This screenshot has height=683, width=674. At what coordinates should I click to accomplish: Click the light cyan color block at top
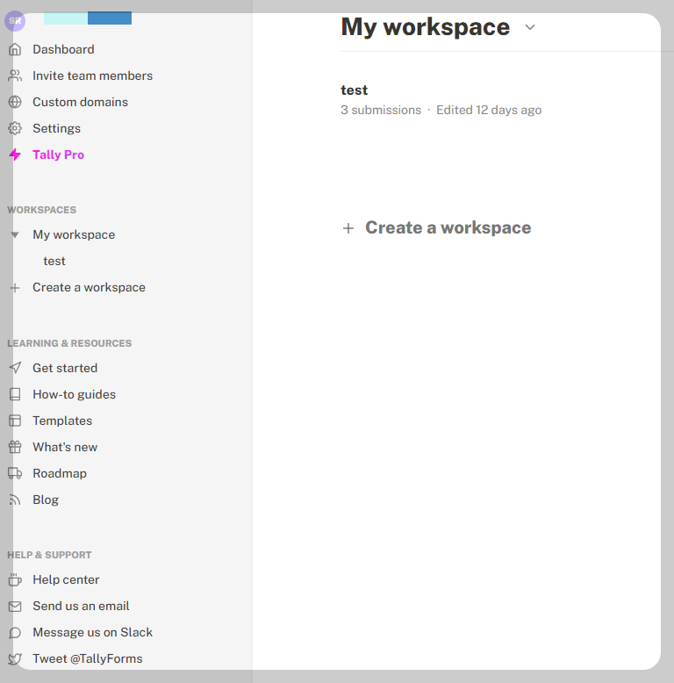pos(66,18)
